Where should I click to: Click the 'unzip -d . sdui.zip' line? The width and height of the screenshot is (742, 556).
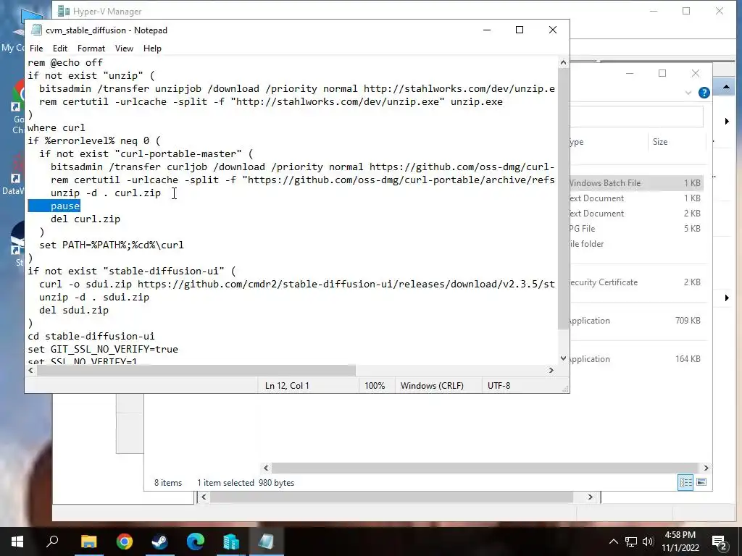click(x=94, y=297)
